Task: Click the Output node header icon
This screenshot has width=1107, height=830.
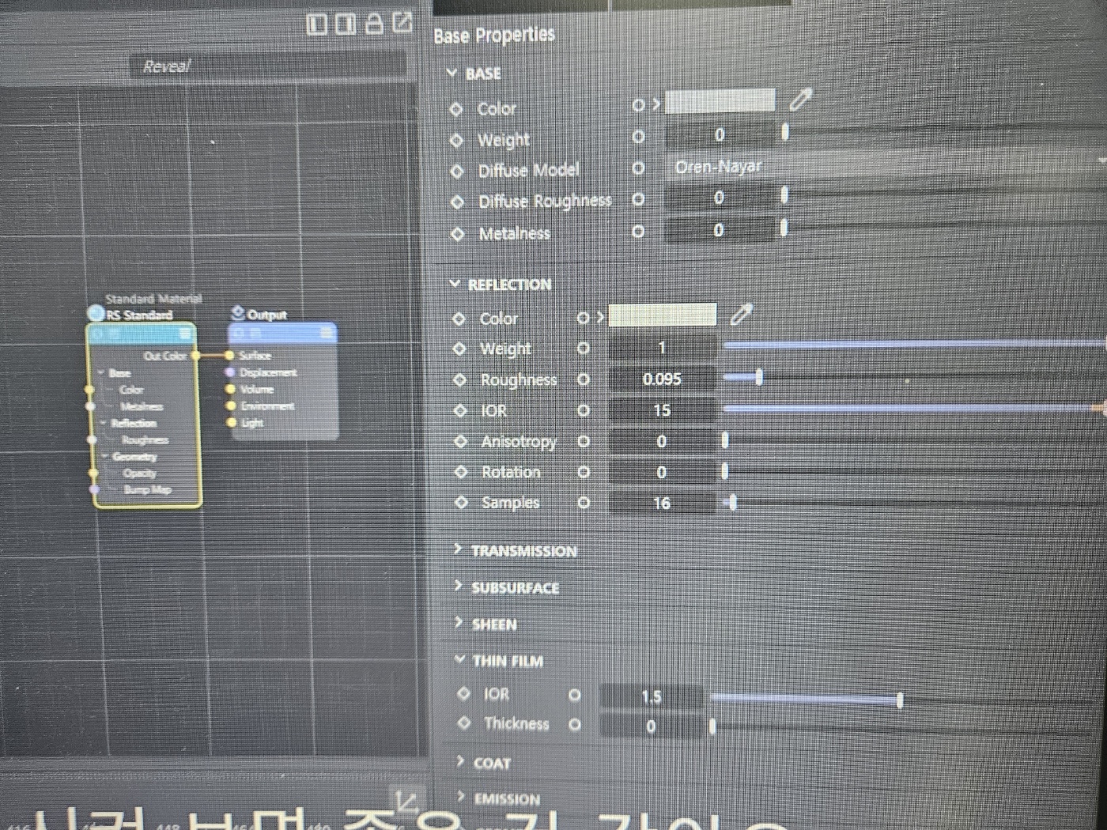Action: click(238, 313)
